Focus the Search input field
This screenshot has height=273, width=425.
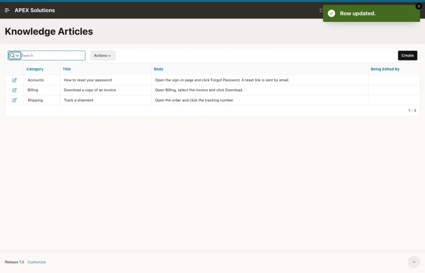(53, 56)
